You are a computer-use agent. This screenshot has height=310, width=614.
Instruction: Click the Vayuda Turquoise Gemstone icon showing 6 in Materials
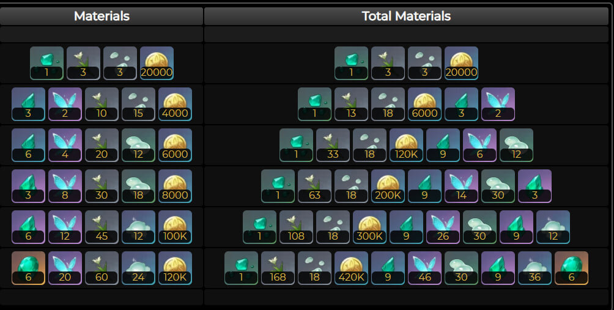pyautogui.click(x=28, y=268)
